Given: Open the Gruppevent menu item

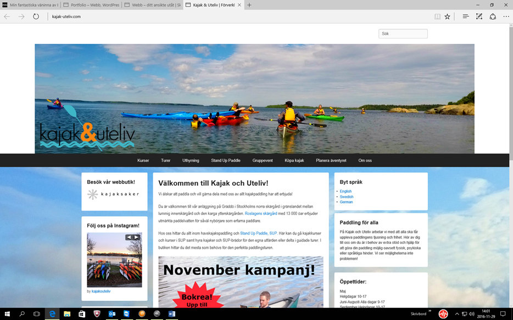Looking at the screenshot, I should (x=263, y=161).
